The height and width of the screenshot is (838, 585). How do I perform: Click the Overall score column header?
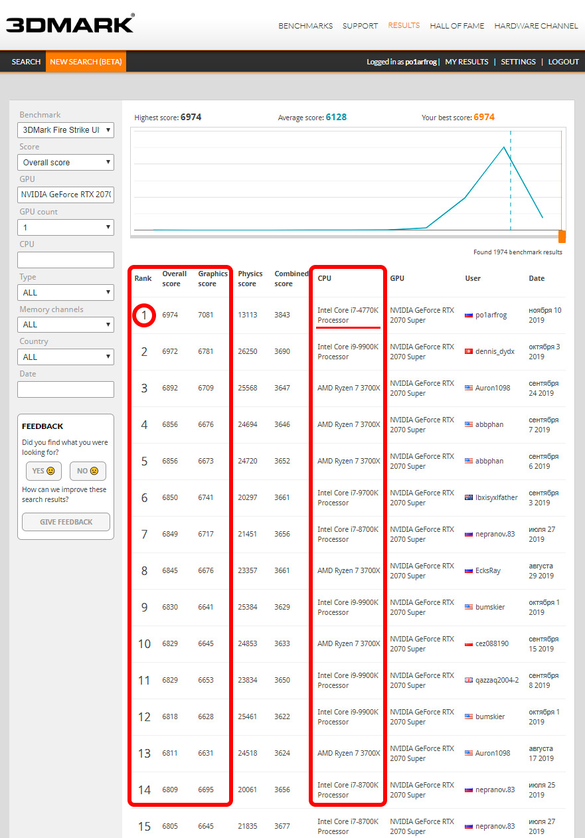(x=174, y=278)
